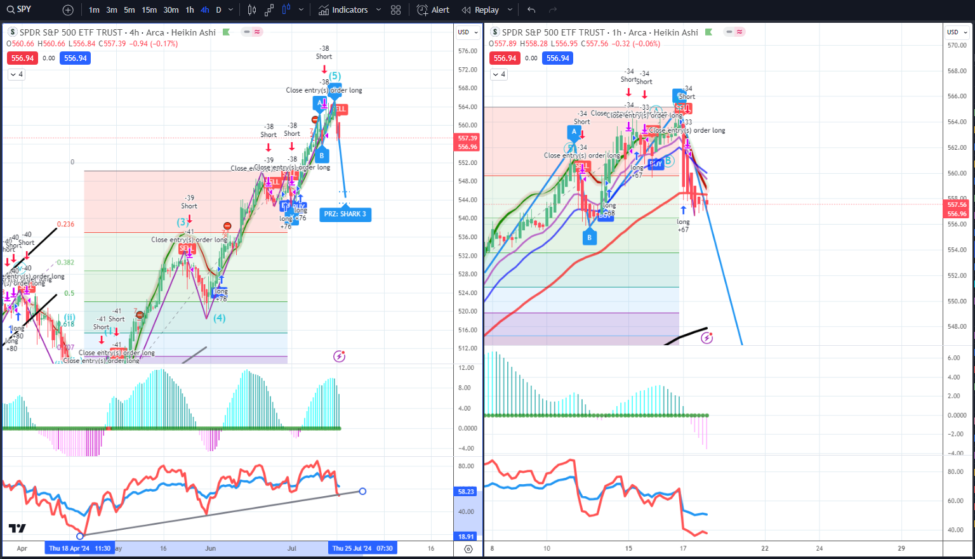Click the left chart symbol logo icon
The width and height of the screenshot is (975, 559).
coord(13,32)
